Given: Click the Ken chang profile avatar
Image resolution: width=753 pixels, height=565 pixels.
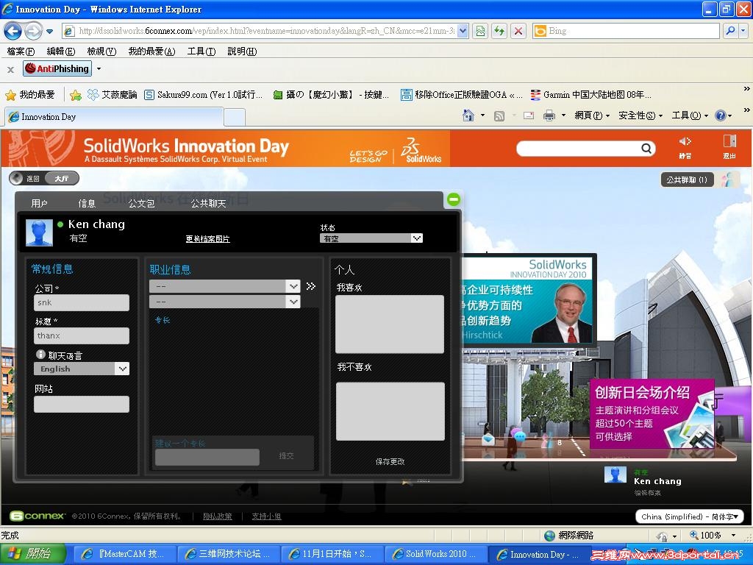Looking at the screenshot, I should (x=40, y=232).
